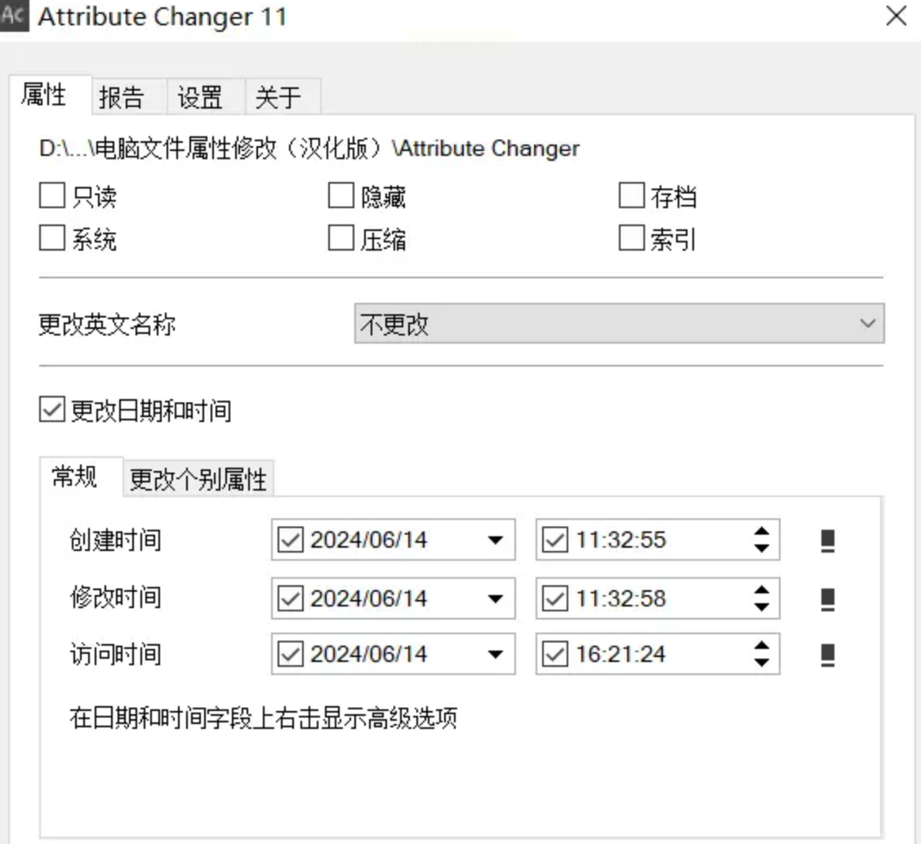Increase creation time with up spinner arrow
The width and height of the screenshot is (921, 844).
coord(762,532)
